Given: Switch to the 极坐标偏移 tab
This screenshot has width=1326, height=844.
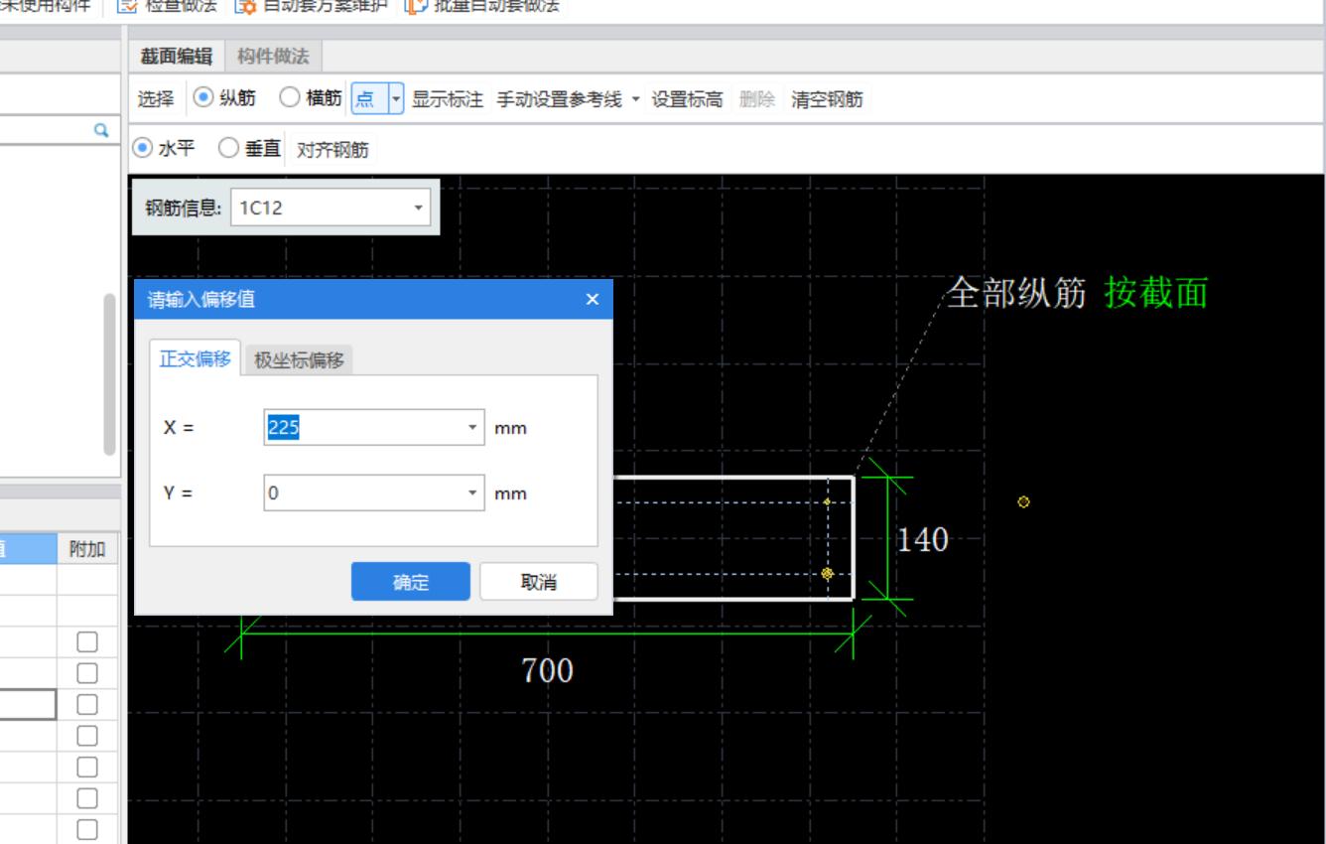Looking at the screenshot, I should click(x=299, y=360).
